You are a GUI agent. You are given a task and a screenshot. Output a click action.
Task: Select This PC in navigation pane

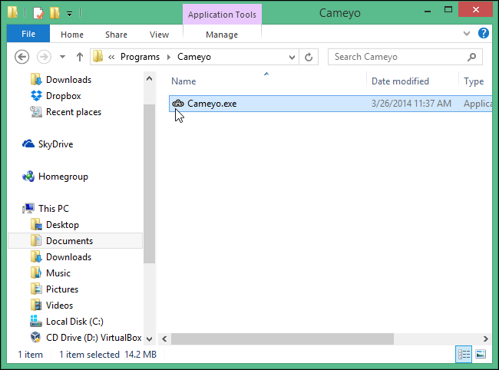pos(54,209)
